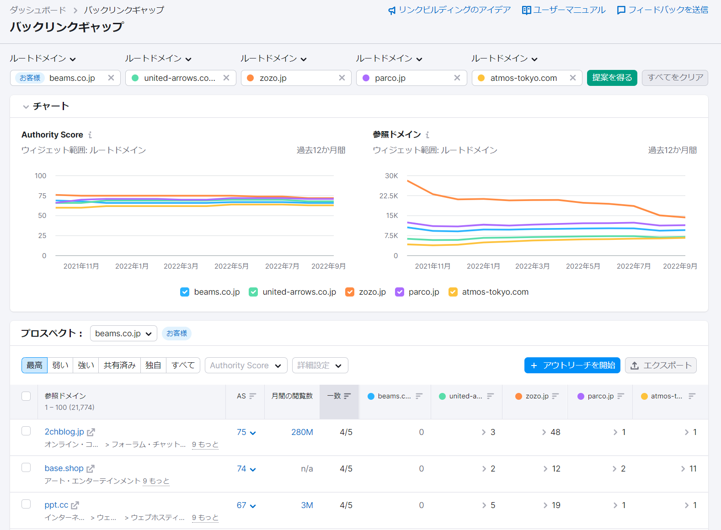The image size is (721, 530).
Task: Open Authority Score filter dropdown
Action: tap(246, 366)
